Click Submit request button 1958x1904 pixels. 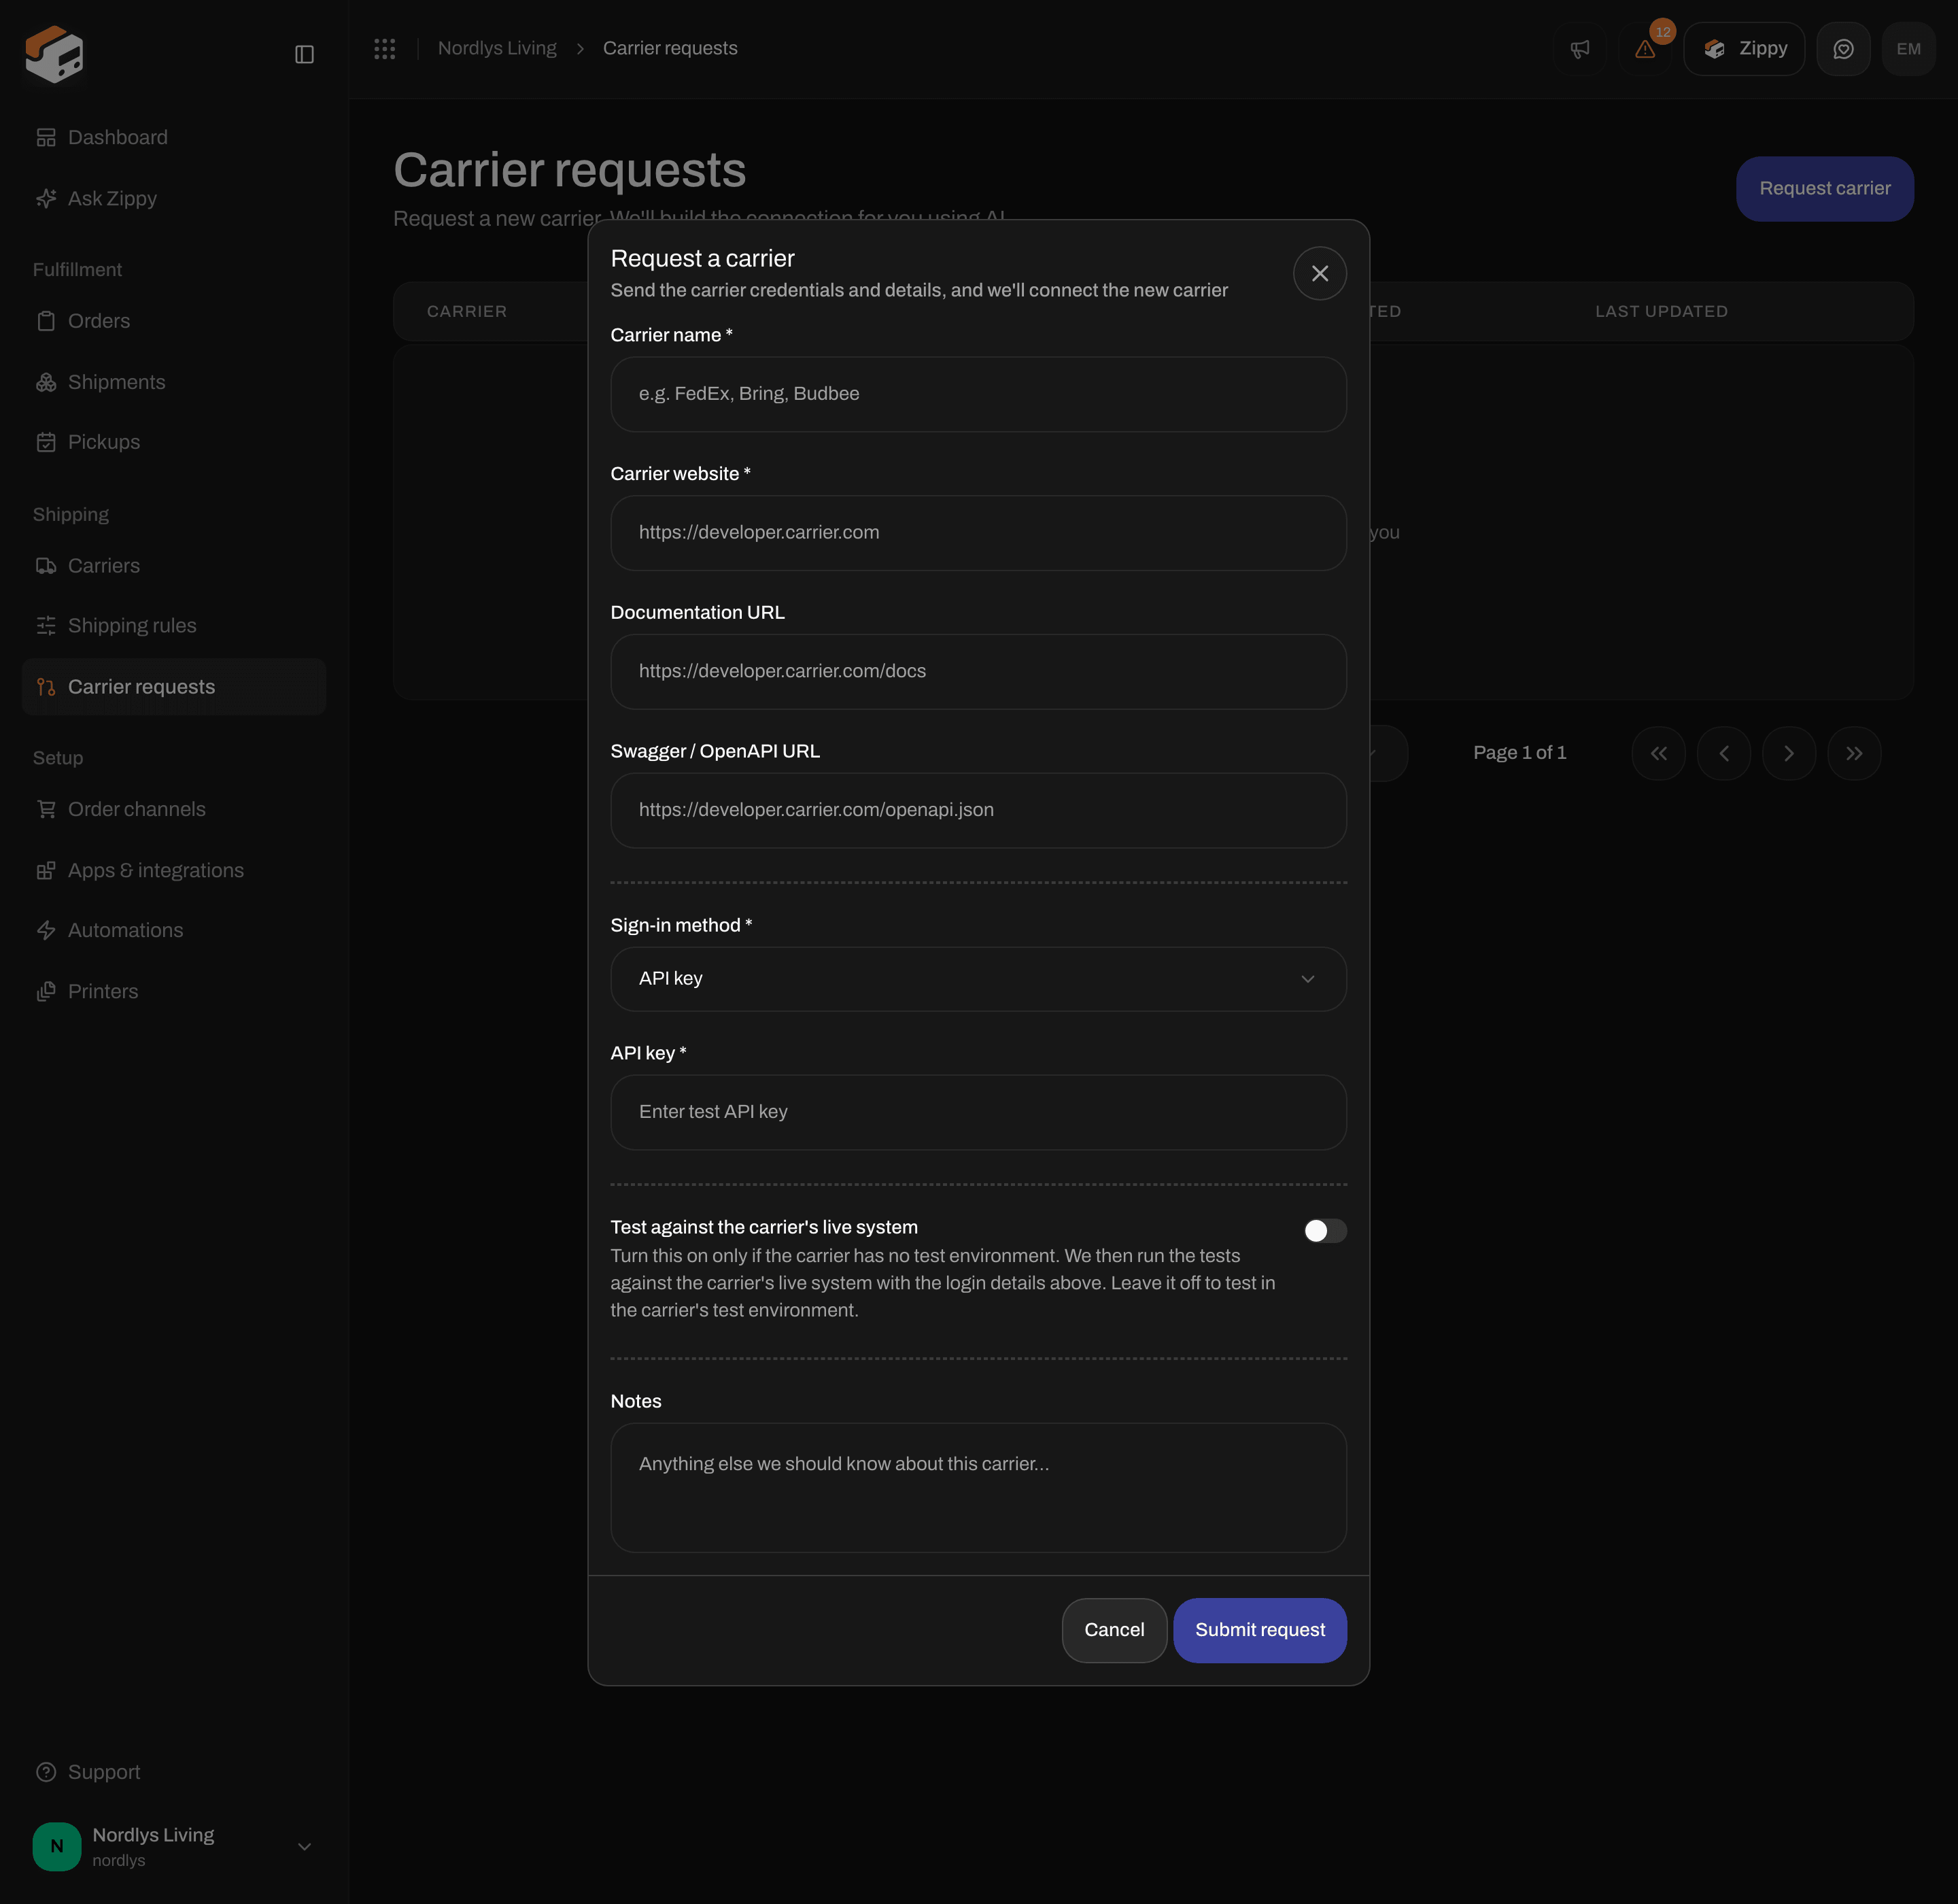[x=1260, y=1630]
